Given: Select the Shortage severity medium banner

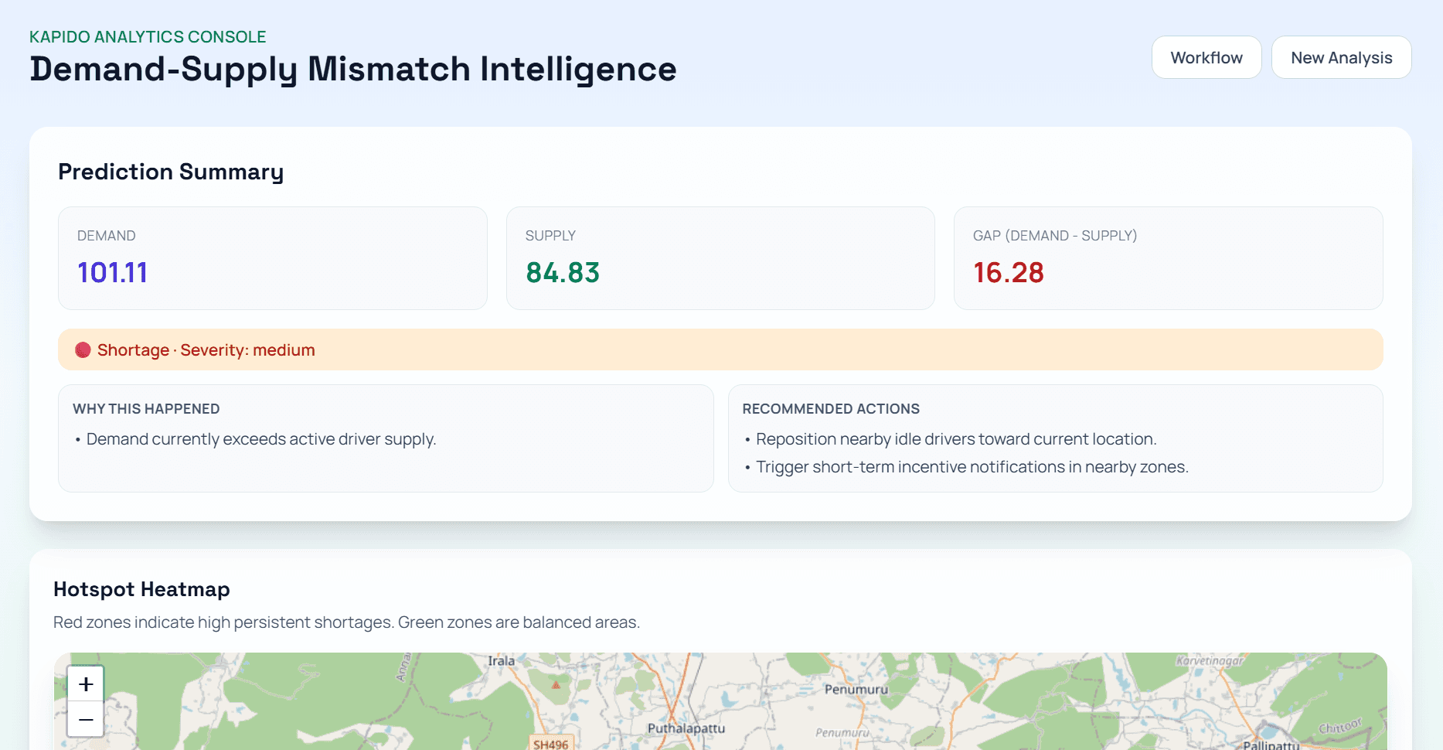Looking at the screenshot, I should pyautogui.click(x=720, y=349).
